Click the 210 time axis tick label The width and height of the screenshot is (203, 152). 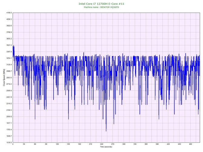pos(91,144)
